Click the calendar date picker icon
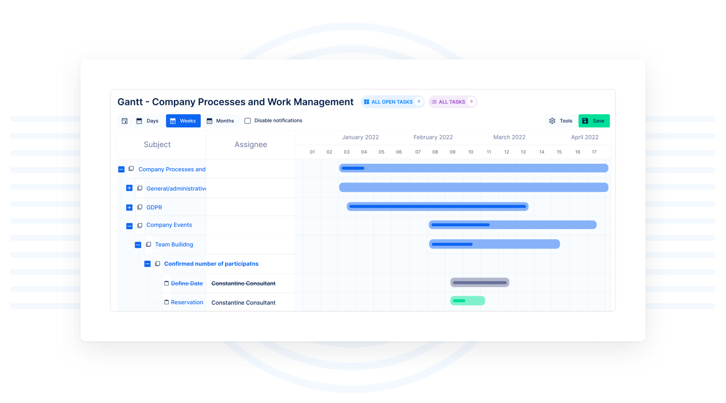The image size is (726, 403). (125, 121)
